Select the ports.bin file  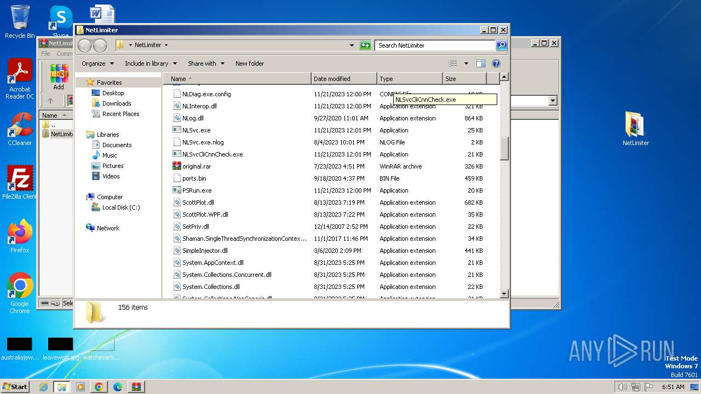pyautogui.click(x=194, y=178)
